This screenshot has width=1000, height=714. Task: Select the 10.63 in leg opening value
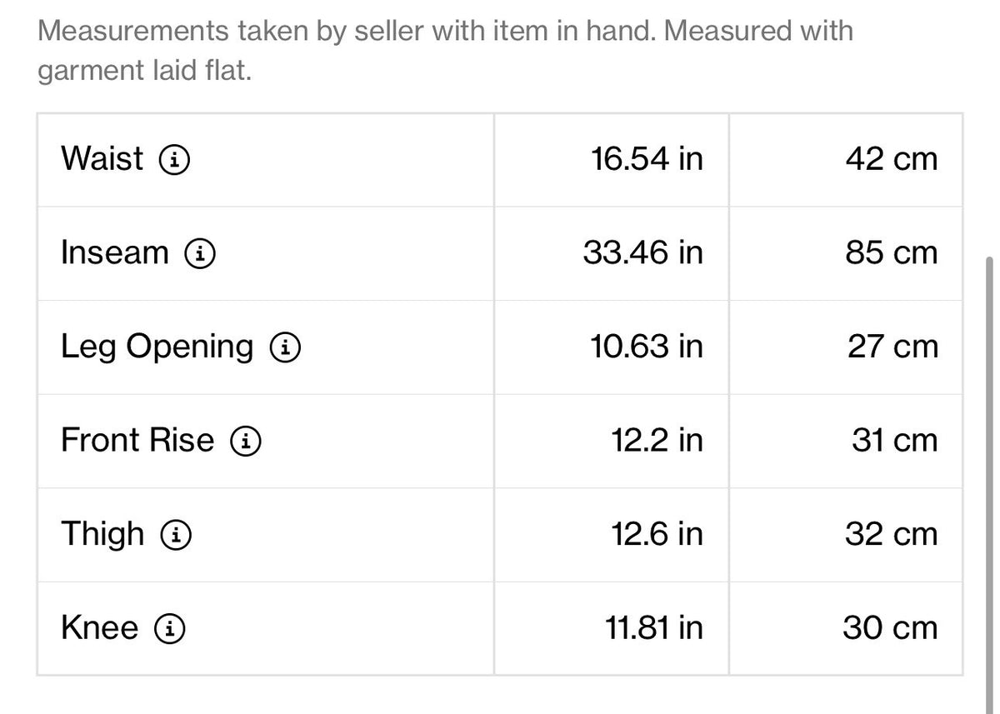pos(647,347)
